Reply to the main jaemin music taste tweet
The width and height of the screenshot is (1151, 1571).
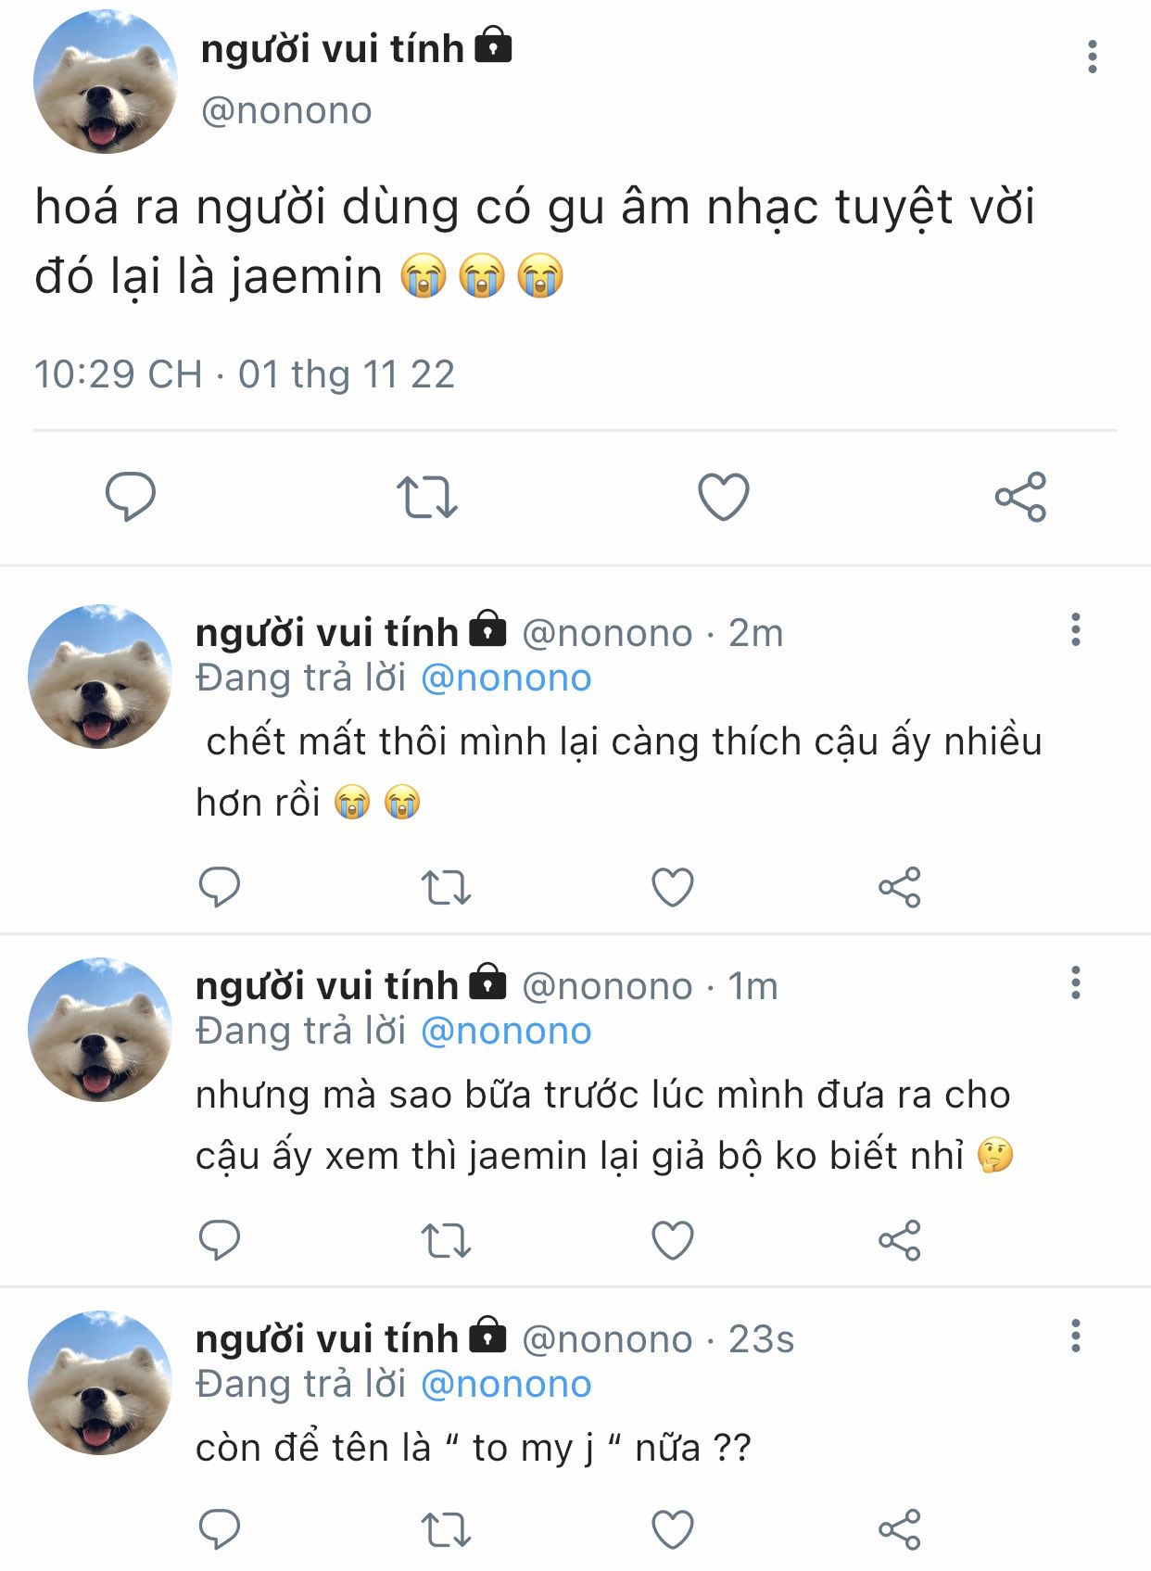coord(131,497)
